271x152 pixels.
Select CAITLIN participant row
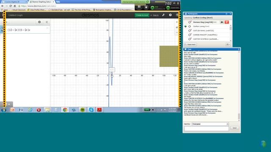click(207, 31)
